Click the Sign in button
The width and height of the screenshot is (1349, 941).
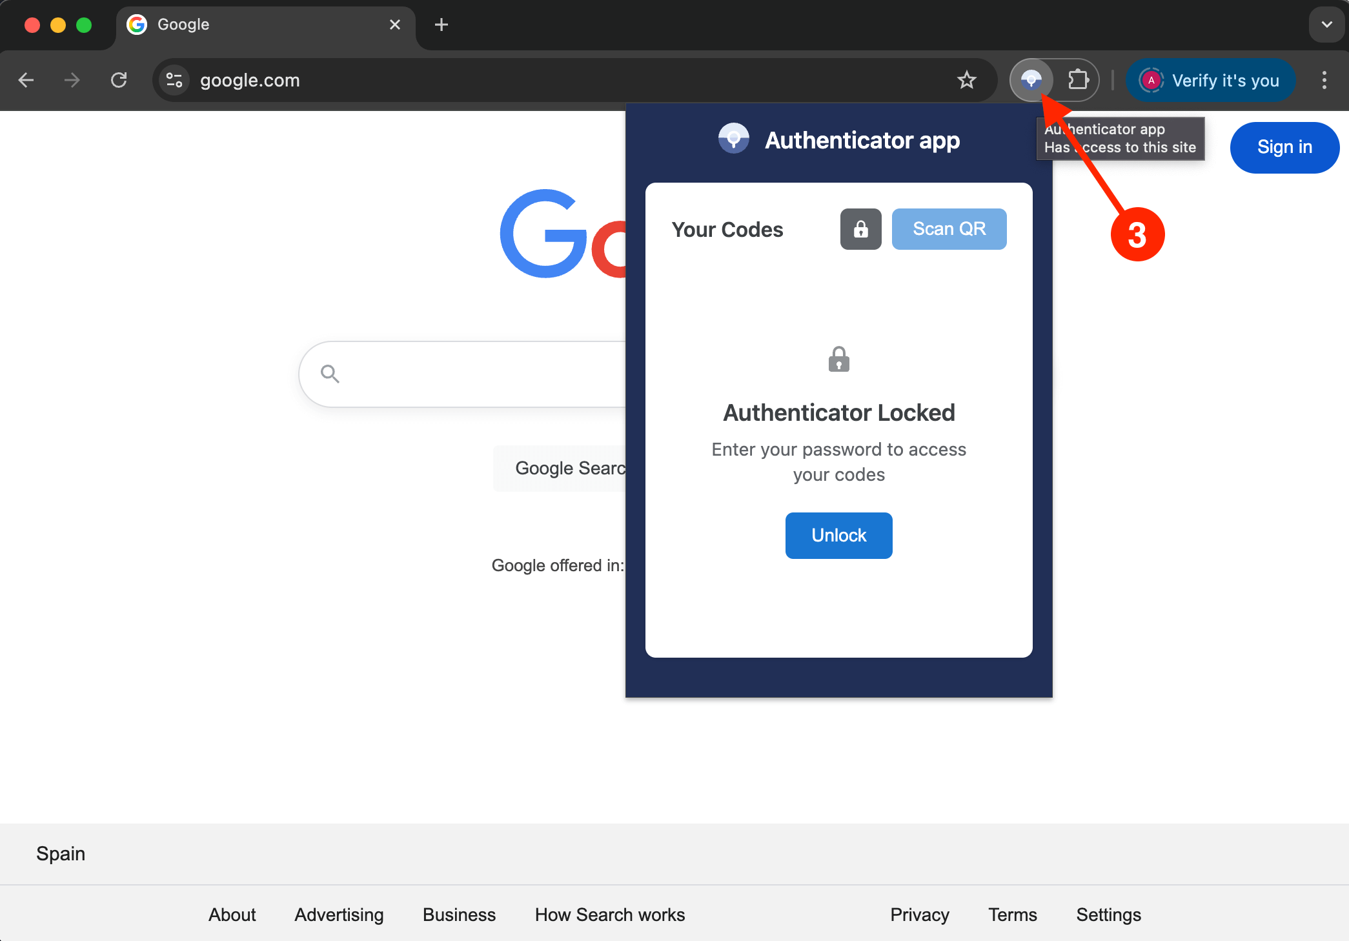pos(1284,147)
